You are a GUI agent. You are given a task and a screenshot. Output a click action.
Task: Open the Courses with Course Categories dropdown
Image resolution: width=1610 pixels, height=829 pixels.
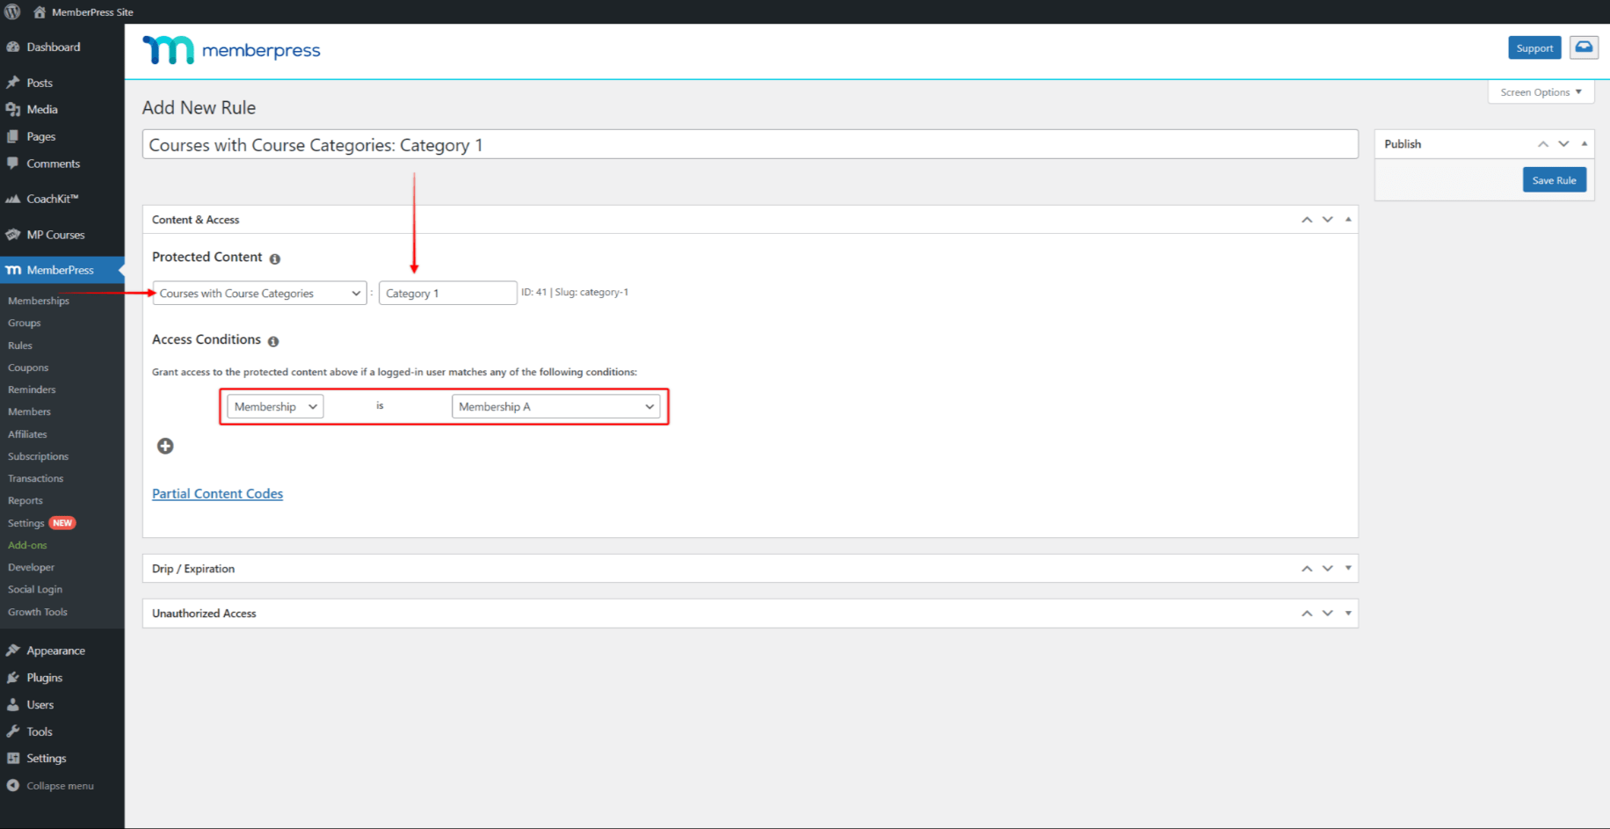(259, 294)
